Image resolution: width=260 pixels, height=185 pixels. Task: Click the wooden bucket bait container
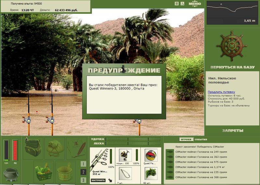(65, 172)
